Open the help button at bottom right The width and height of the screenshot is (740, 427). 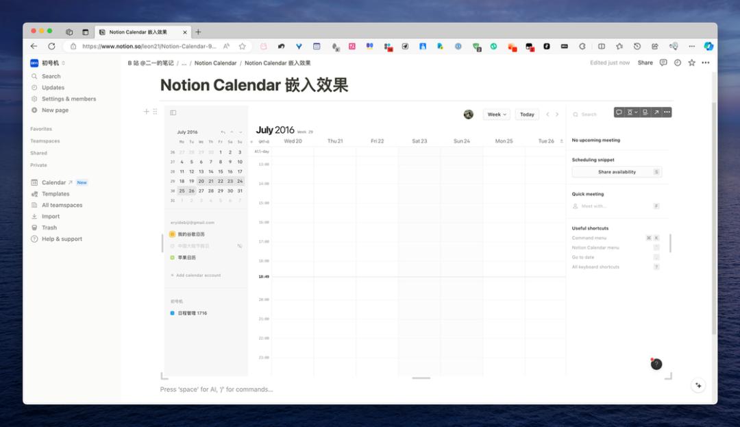tap(656, 364)
